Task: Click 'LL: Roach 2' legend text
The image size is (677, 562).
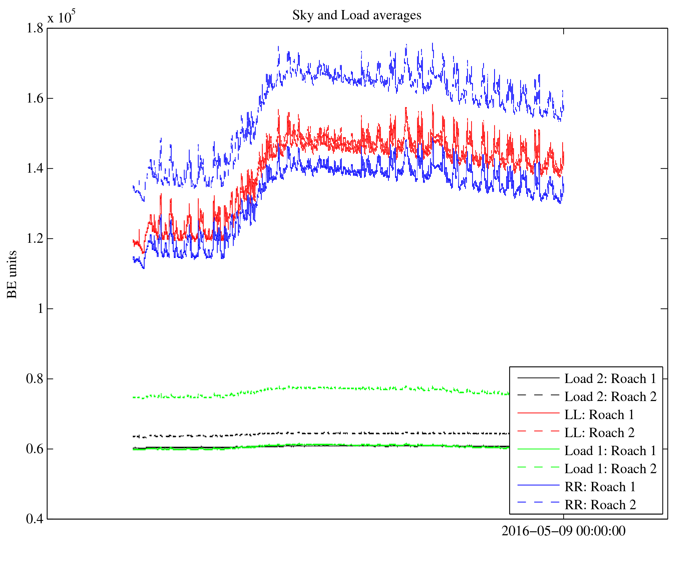Action: coord(599,433)
